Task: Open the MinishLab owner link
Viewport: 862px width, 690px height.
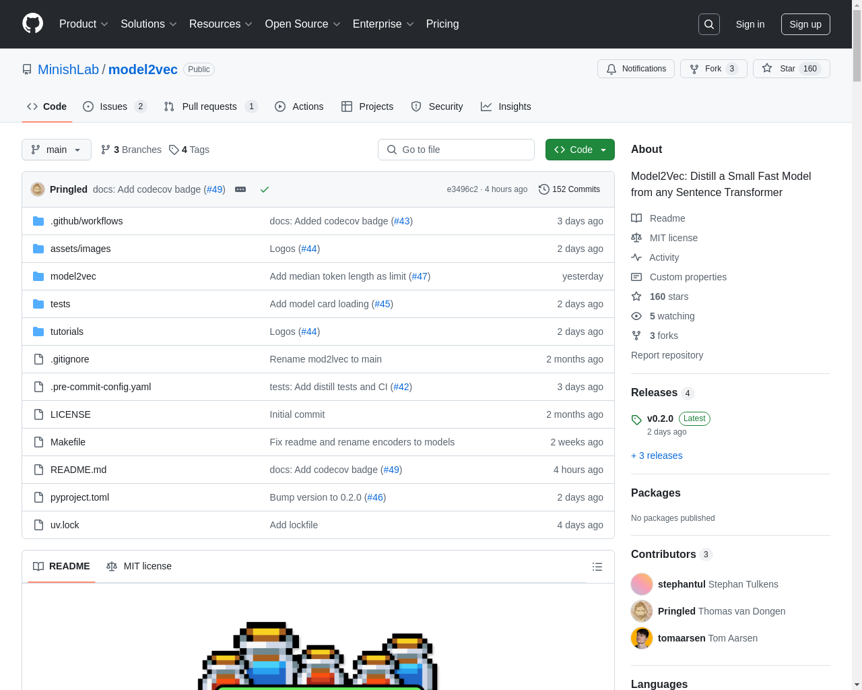Action: pyautogui.click(x=68, y=69)
